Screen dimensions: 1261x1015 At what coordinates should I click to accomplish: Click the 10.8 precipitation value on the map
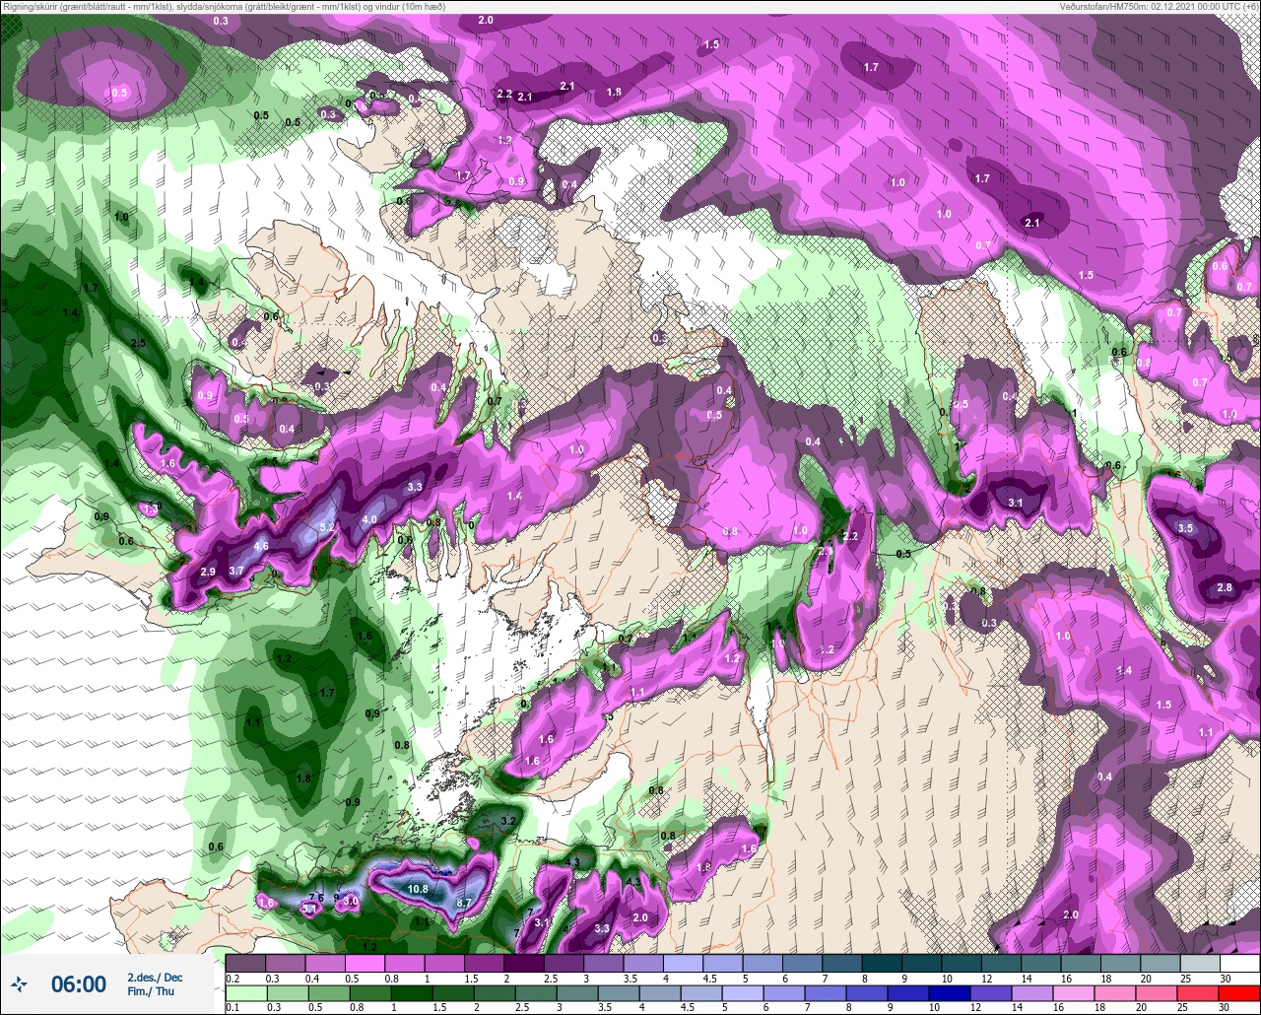(418, 889)
